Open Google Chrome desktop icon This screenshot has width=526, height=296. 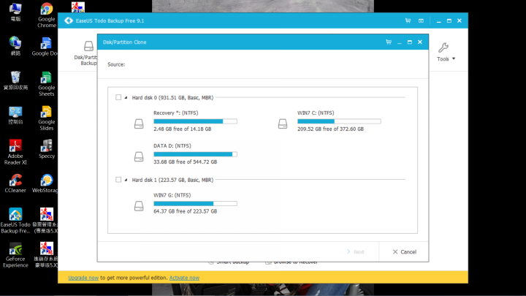coord(47,15)
